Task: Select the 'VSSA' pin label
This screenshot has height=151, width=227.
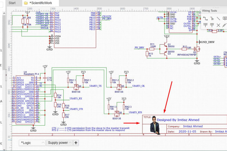Action: tap(58, 36)
